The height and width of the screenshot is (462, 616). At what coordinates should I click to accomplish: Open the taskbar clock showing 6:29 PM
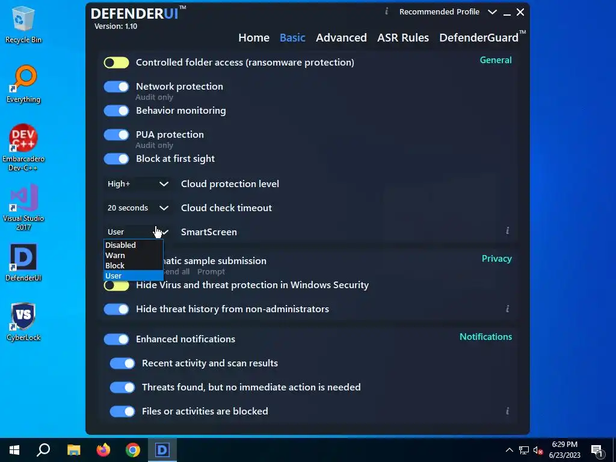[564, 450]
